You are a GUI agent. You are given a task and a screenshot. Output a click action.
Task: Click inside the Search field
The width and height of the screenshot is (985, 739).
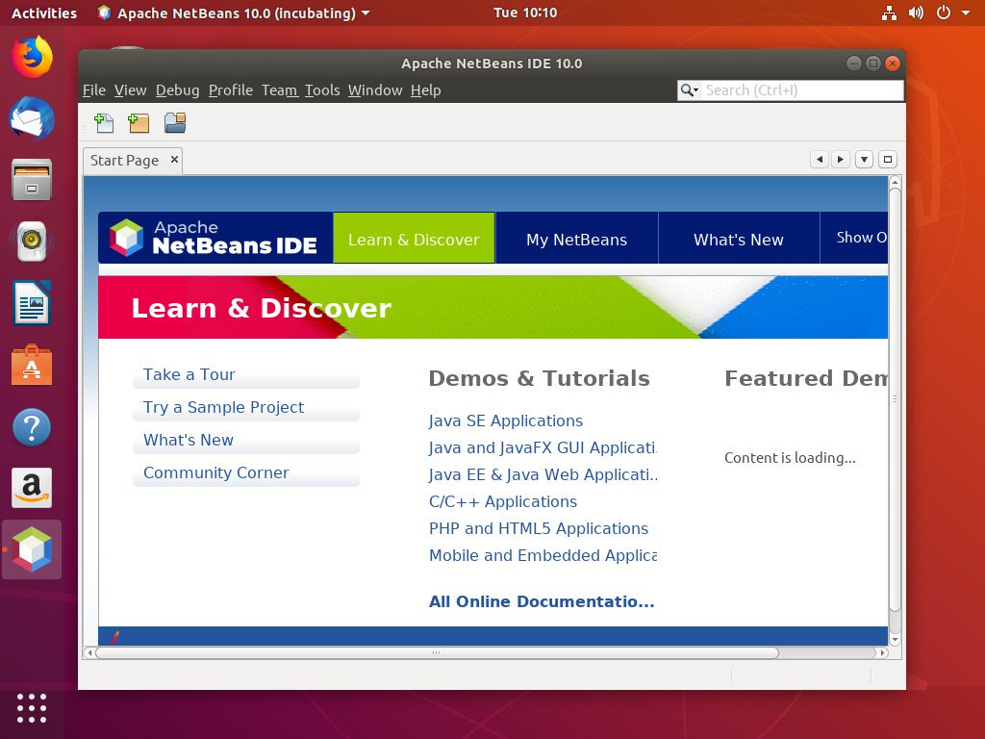coord(798,89)
